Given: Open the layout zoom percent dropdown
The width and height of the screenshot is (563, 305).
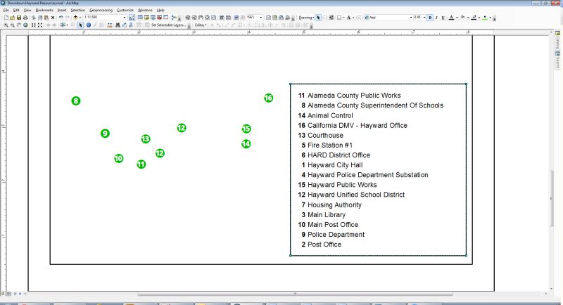Looking at the screenshot, I should [260, 17].
